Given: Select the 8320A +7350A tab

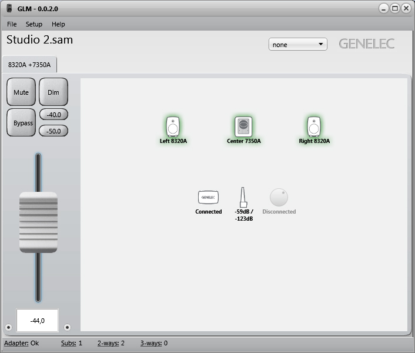Looking at the screenshot, I should 29,65.
